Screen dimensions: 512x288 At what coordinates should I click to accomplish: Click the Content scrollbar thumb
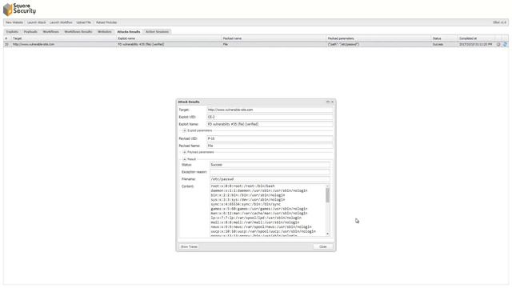click(x=327, y=195)
